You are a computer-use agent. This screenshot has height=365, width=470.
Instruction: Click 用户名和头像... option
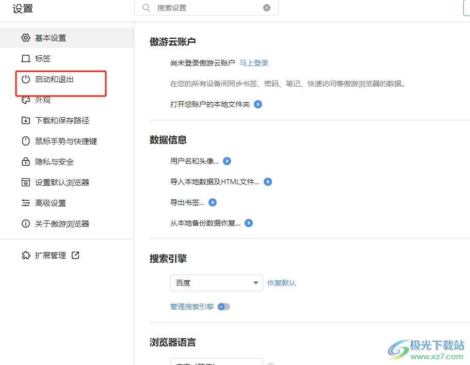(x=194, y=161)
